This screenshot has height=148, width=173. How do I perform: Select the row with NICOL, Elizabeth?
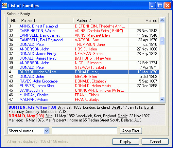click(83, 63)
